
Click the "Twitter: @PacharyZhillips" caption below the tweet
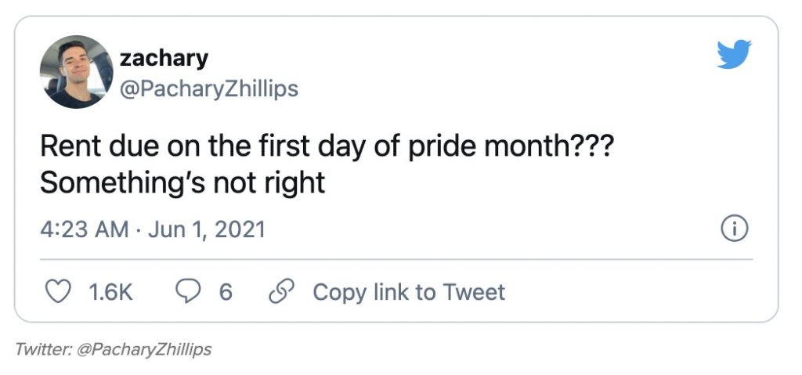pos(113,349)
